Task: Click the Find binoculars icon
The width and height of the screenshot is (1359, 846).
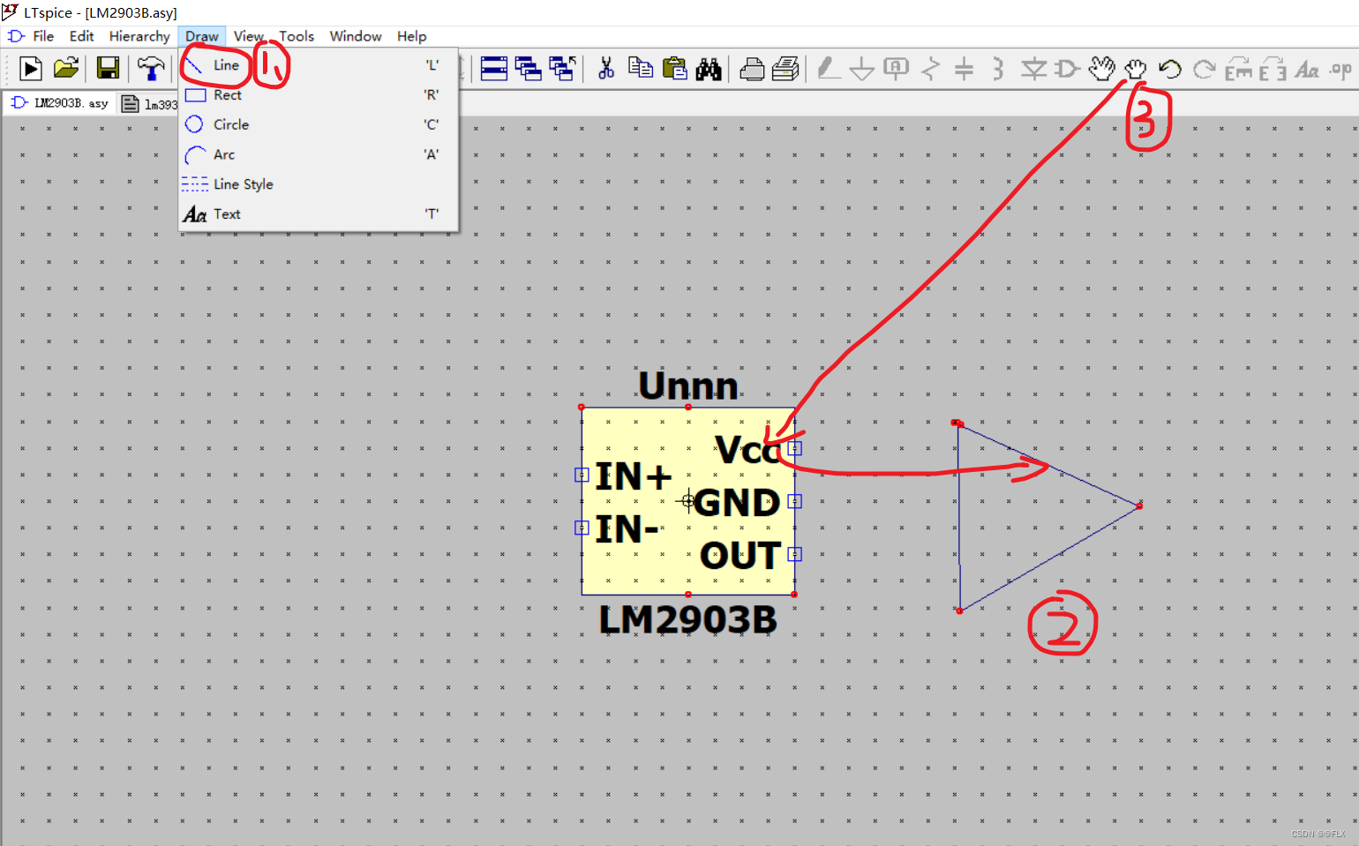Action: click(709, 69)
